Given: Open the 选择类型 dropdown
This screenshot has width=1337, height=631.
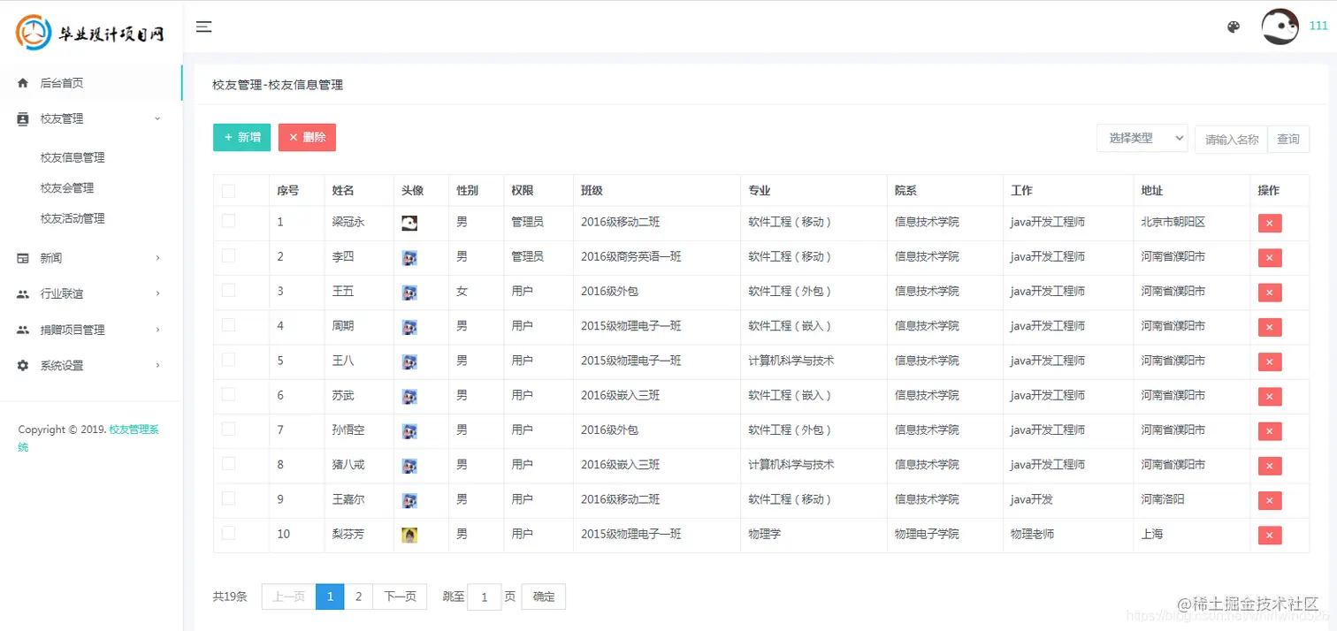Looking at the screenshot, I should pos(1142,138).
